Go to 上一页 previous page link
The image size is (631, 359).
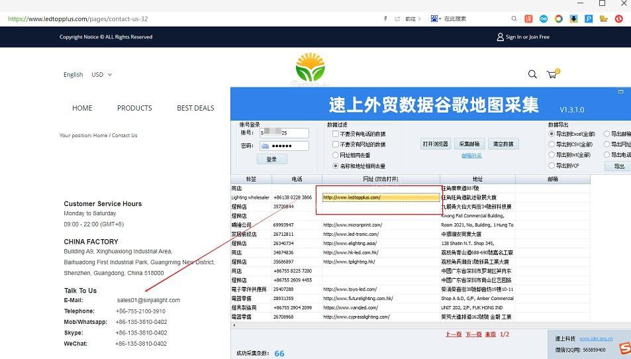(x=454, y=334)
